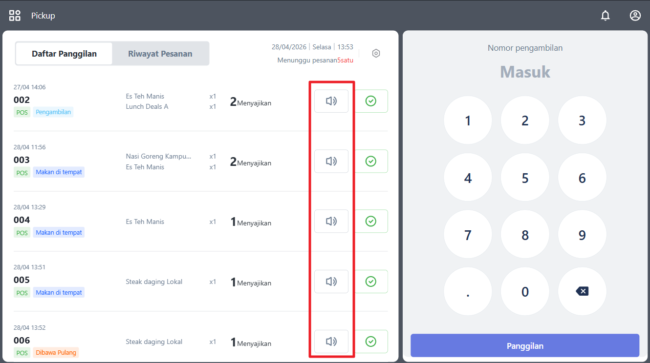The image size is (650, 363).
Task: Open the app grid menu icon
Action: 15,16
